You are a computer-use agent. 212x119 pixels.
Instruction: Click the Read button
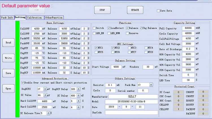click(8, 43)
